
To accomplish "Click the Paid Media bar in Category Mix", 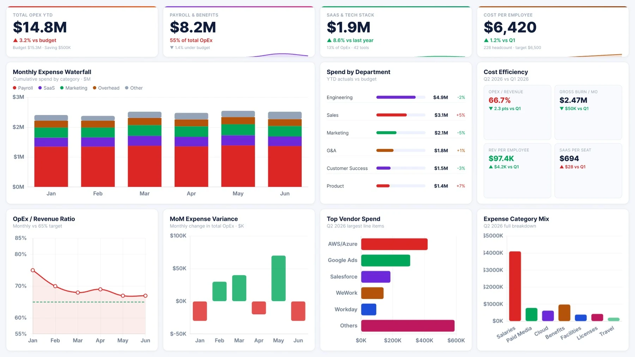I will point(531,314).
